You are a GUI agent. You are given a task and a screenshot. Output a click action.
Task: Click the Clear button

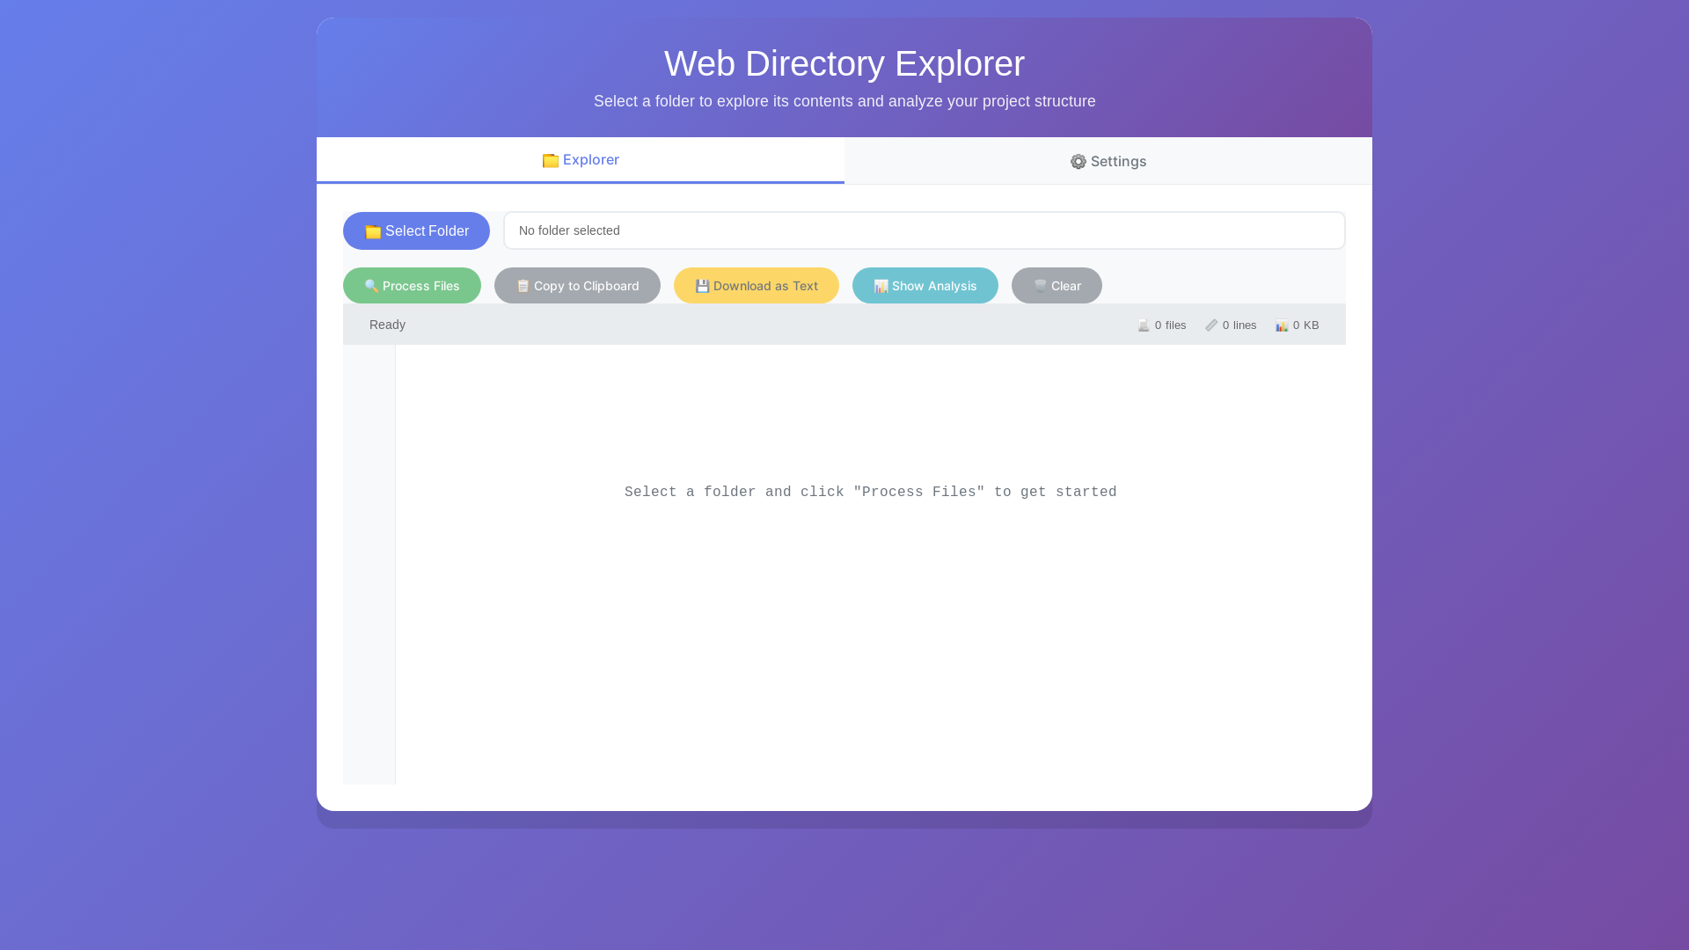point(1057,286)
